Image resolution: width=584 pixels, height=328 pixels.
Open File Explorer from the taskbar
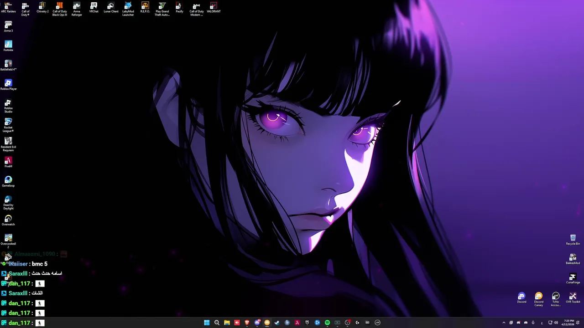coord(227,323)
